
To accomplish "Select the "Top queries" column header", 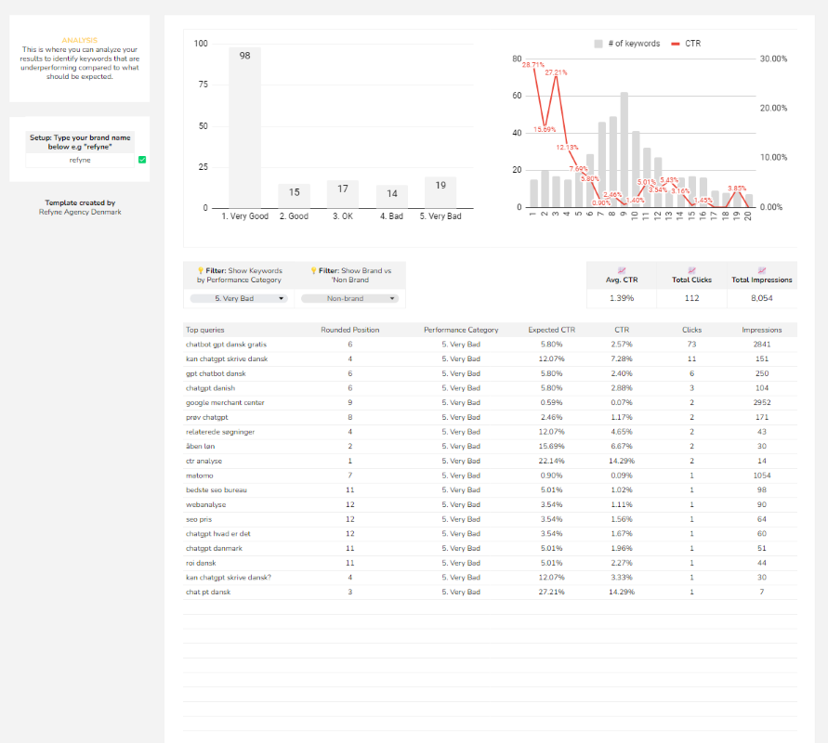I will (204, 330).
